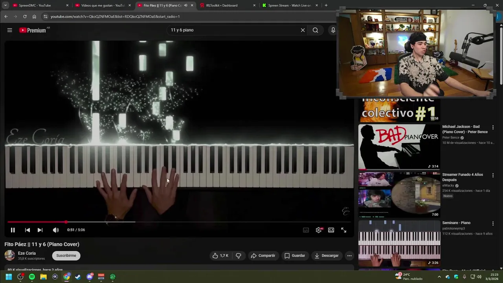Open clock showing 21:23
Viewport: 503px width, 283px height.
click(x=492, y=277)
